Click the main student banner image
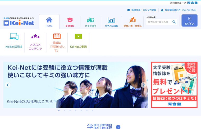 76,85
